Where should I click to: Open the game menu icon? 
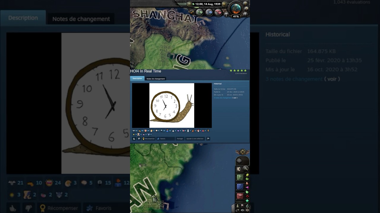246,4
